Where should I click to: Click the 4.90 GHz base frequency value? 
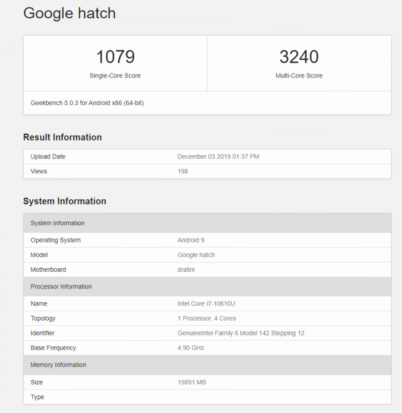pyautogui.click(x=191, y=348)
